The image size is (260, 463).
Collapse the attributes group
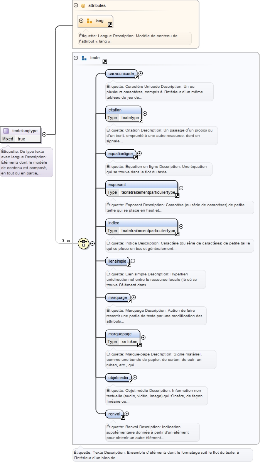[76, 5]
